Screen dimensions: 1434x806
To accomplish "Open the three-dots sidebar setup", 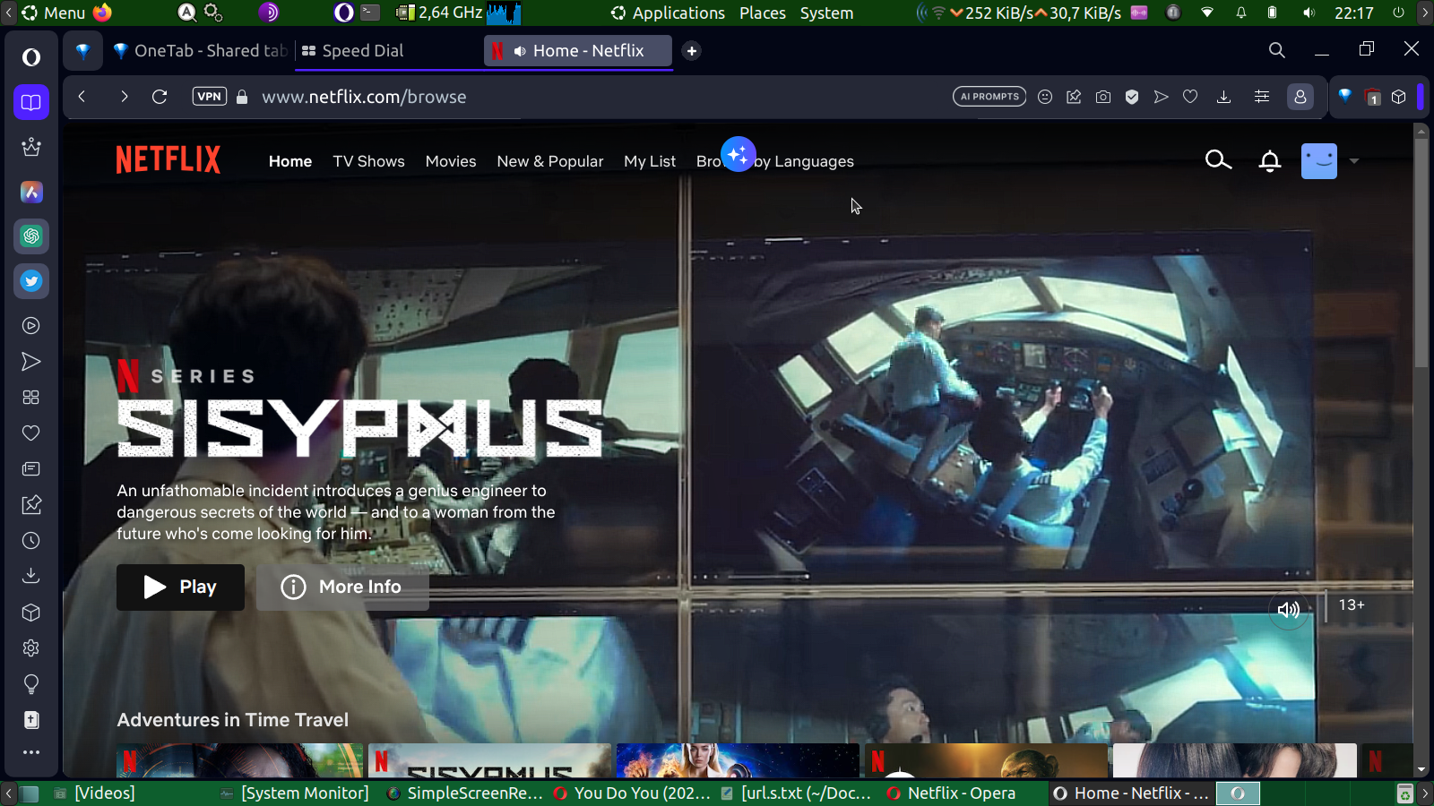I will pos(31,752).
